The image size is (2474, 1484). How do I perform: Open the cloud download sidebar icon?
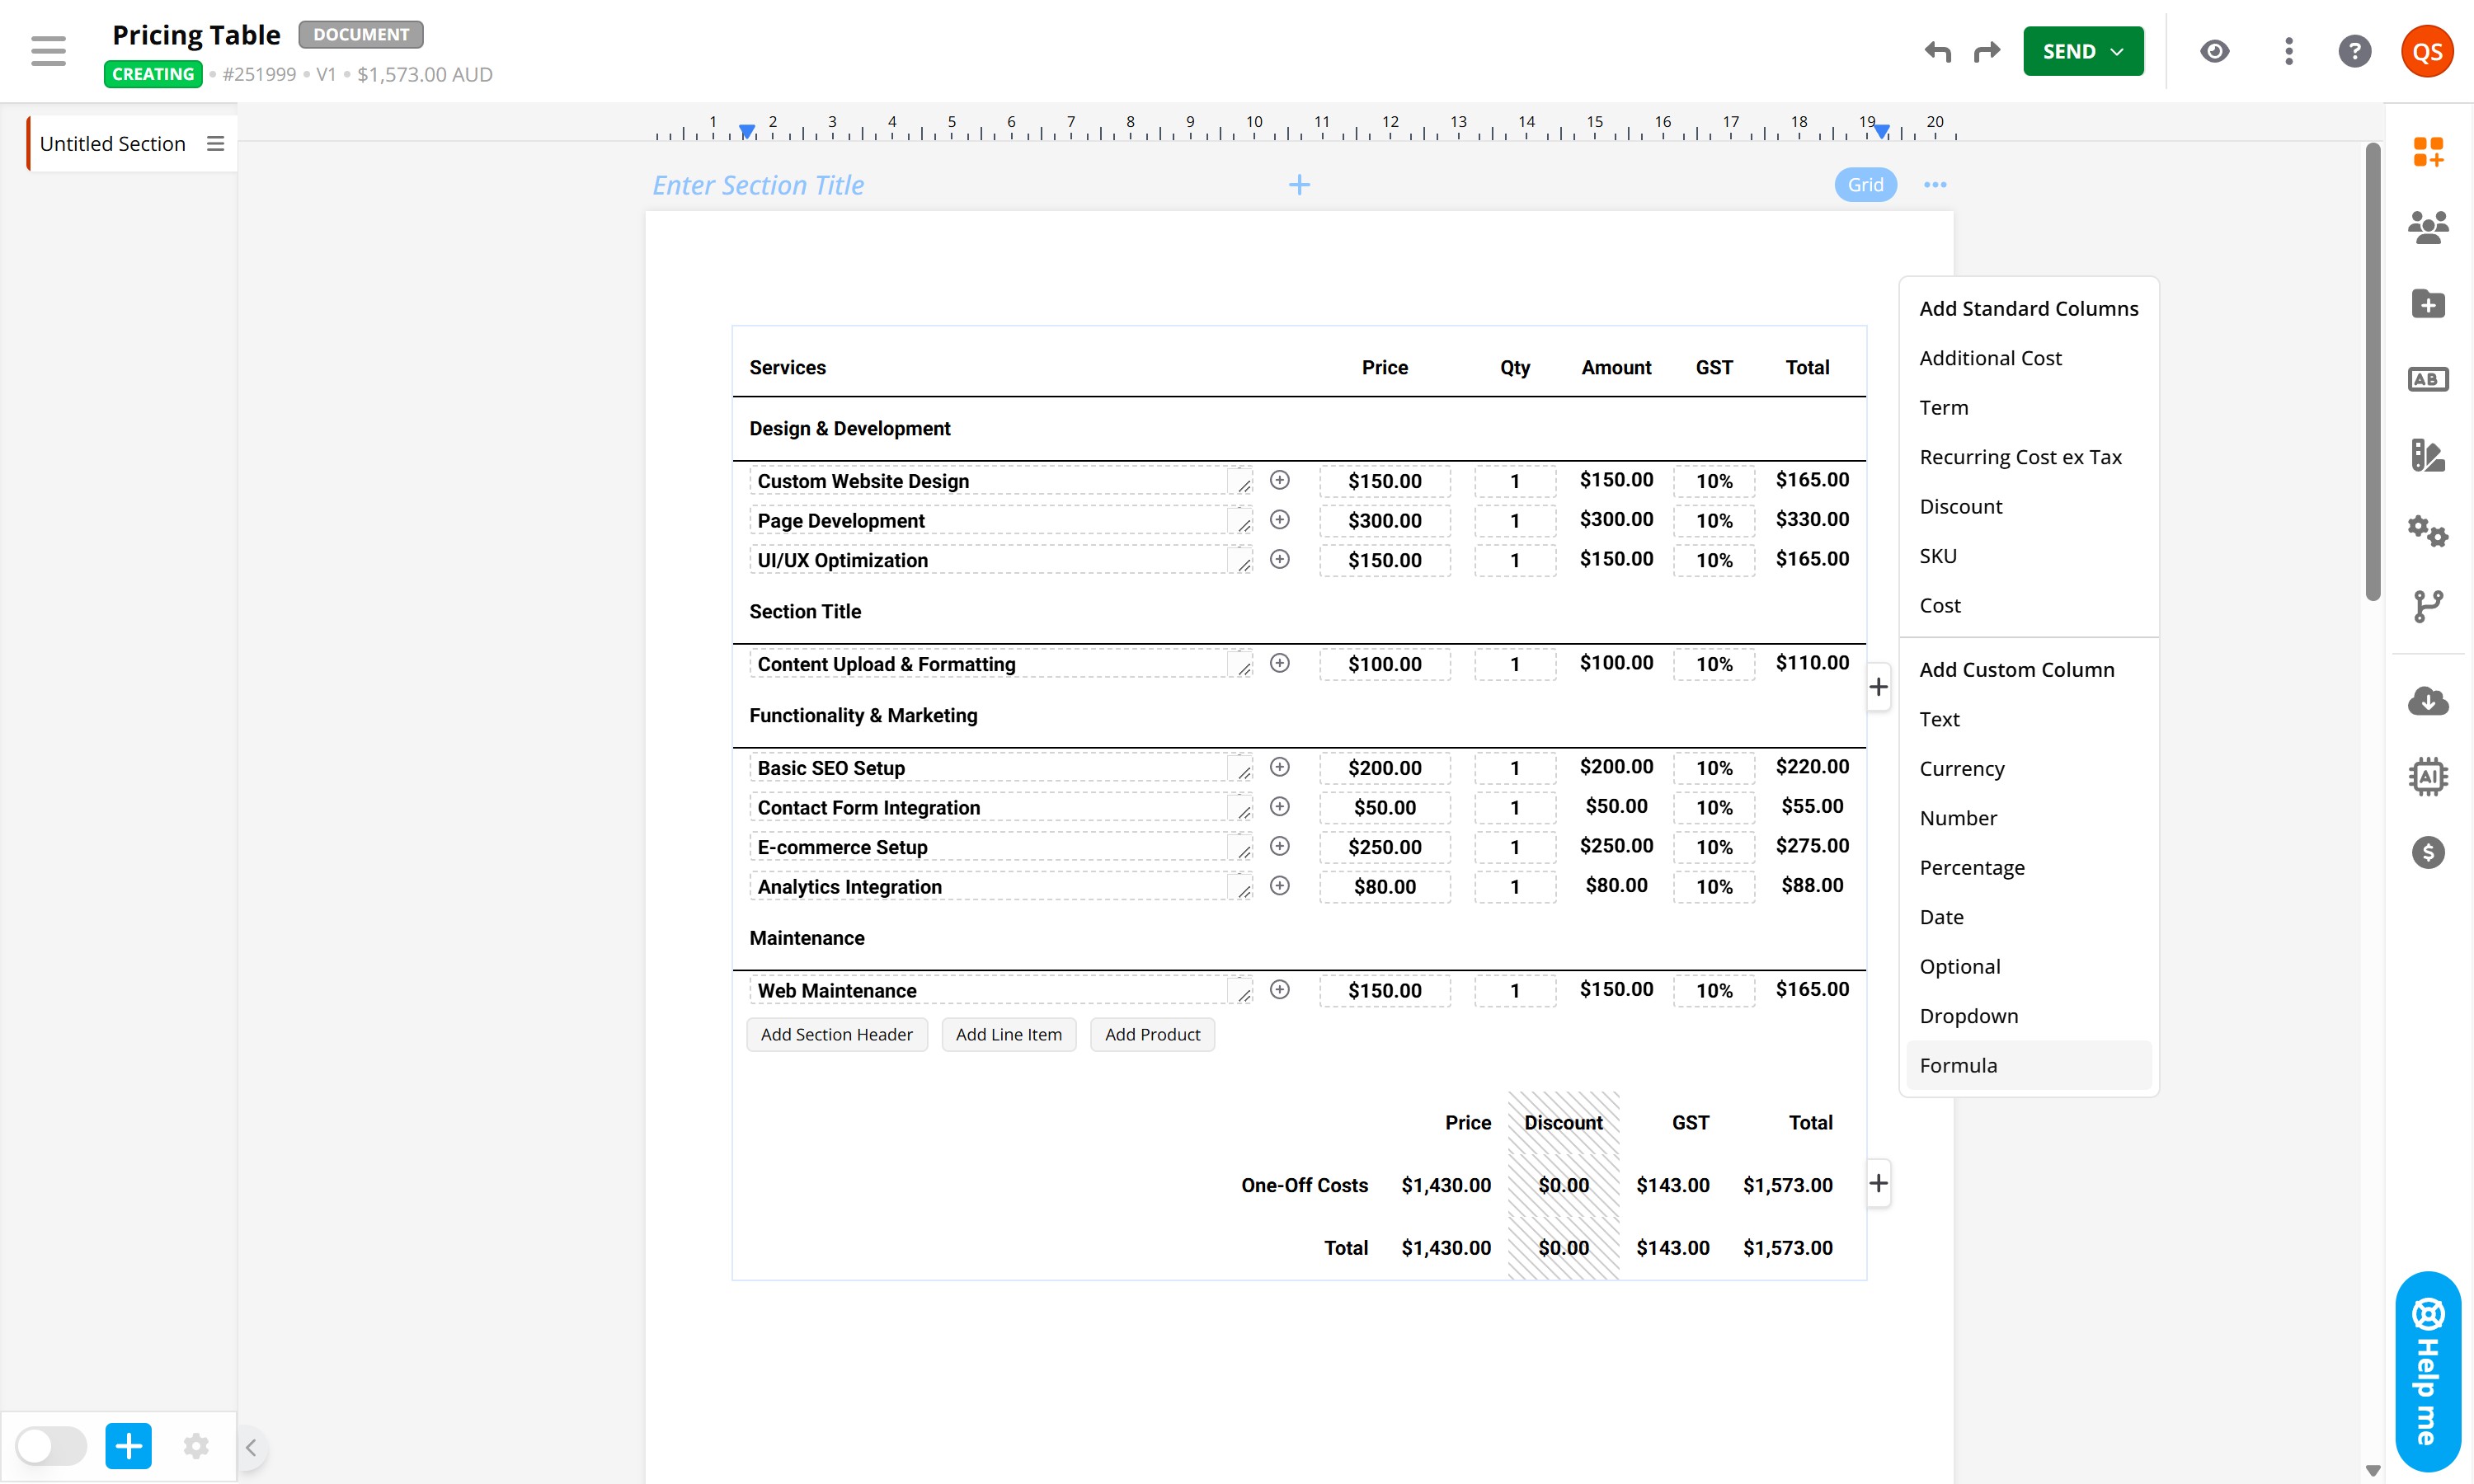click(2427, 701)
